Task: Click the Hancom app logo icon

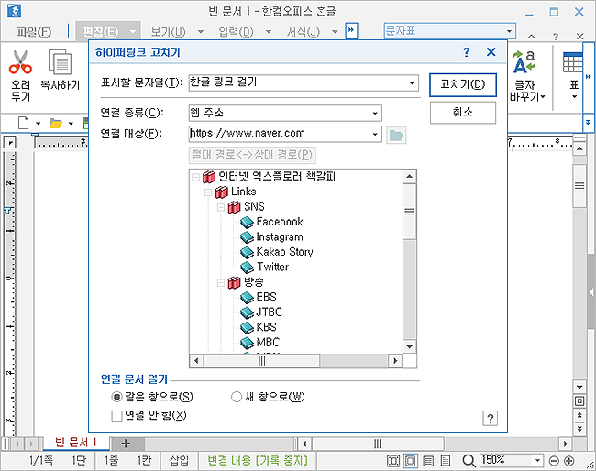Action: click(14, 11)
